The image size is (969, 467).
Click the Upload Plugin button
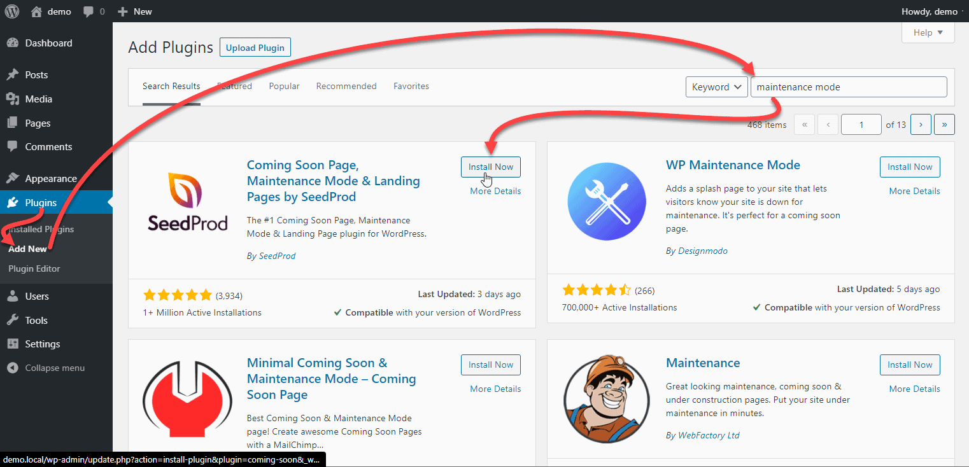pyautogui.click(x=255, y=48)
